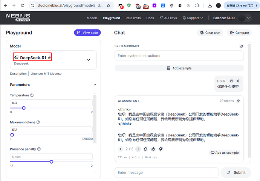Open browser downloads icon
Viewport: 260px width, 181px height.
(210, 6)
